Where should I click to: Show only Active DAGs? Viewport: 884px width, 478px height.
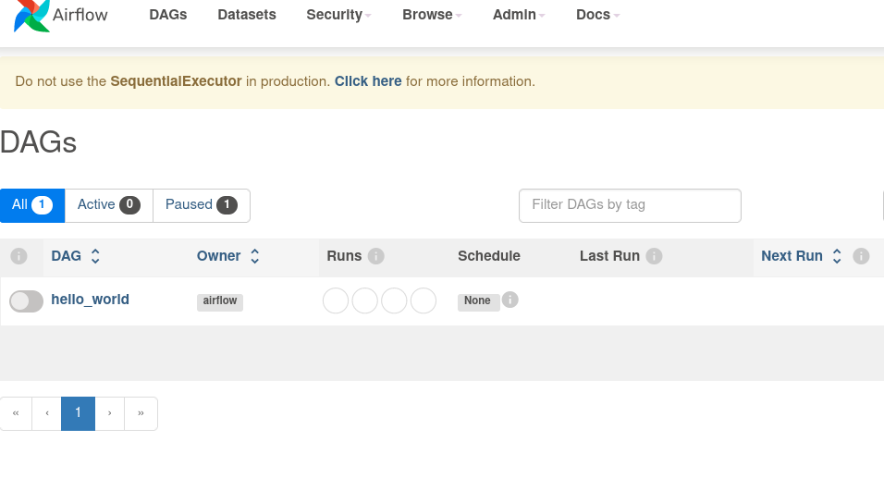(108, 205)
